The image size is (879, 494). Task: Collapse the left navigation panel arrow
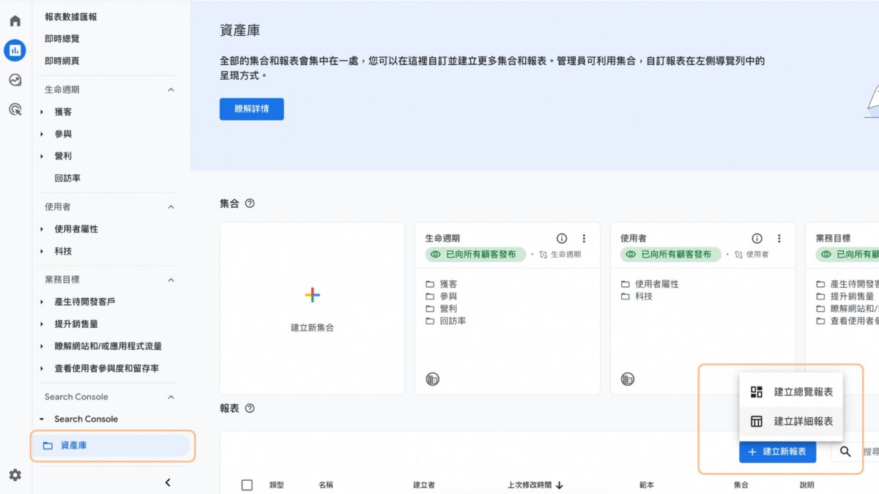click(x=168, y=482)
